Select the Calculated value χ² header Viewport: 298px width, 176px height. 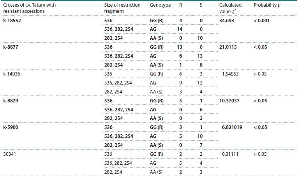pyautogui.click(x=230, y=8)
